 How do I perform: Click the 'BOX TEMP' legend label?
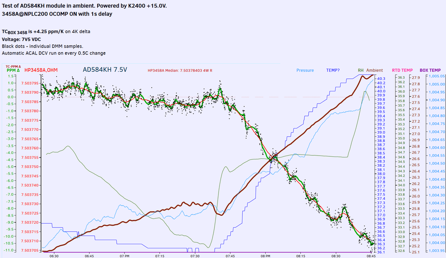click(x=430, y=70)
